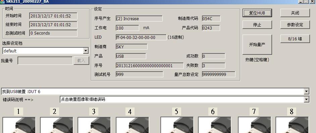
Task: Click the 量产总数设定 9999999999 field
Action: click(218, 74)
